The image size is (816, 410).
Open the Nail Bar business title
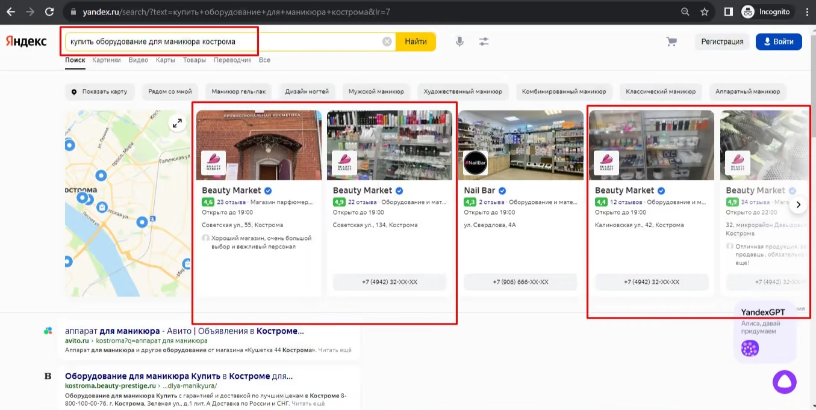pyautogui.click(x=479, y=191)
